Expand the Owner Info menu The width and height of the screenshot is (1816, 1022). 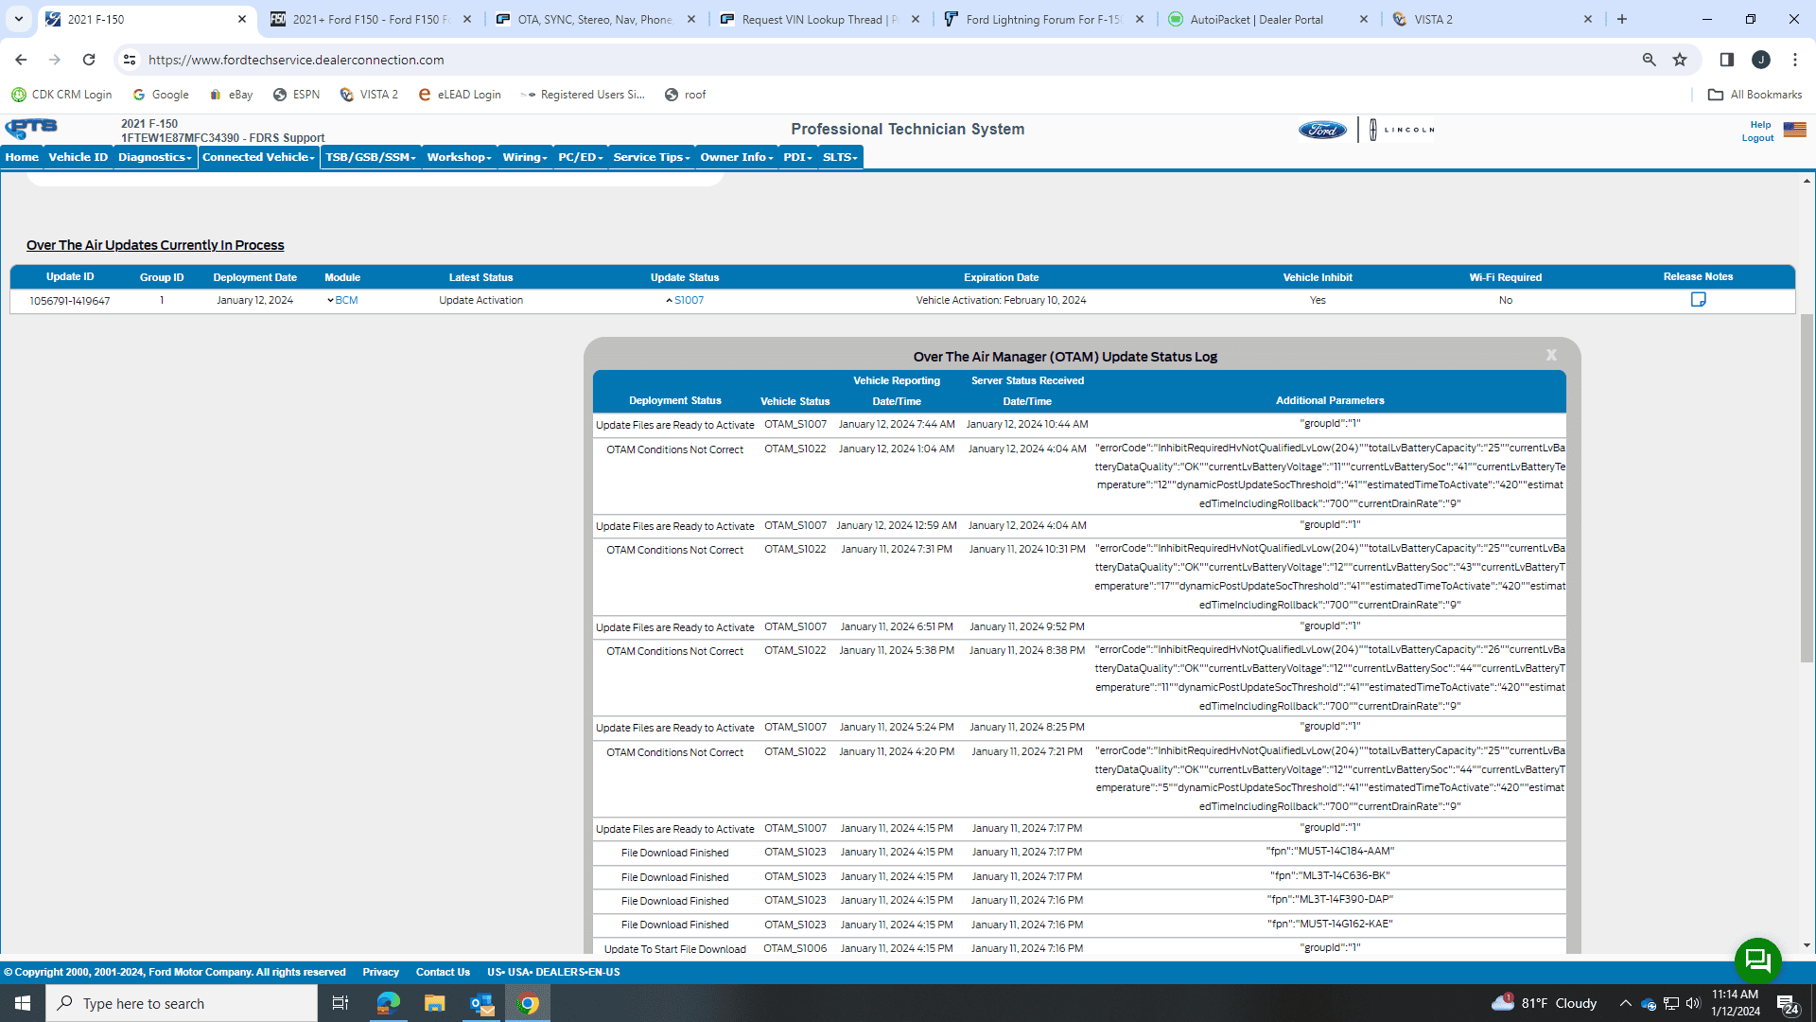pyautogui.click(x=737, y=157)
